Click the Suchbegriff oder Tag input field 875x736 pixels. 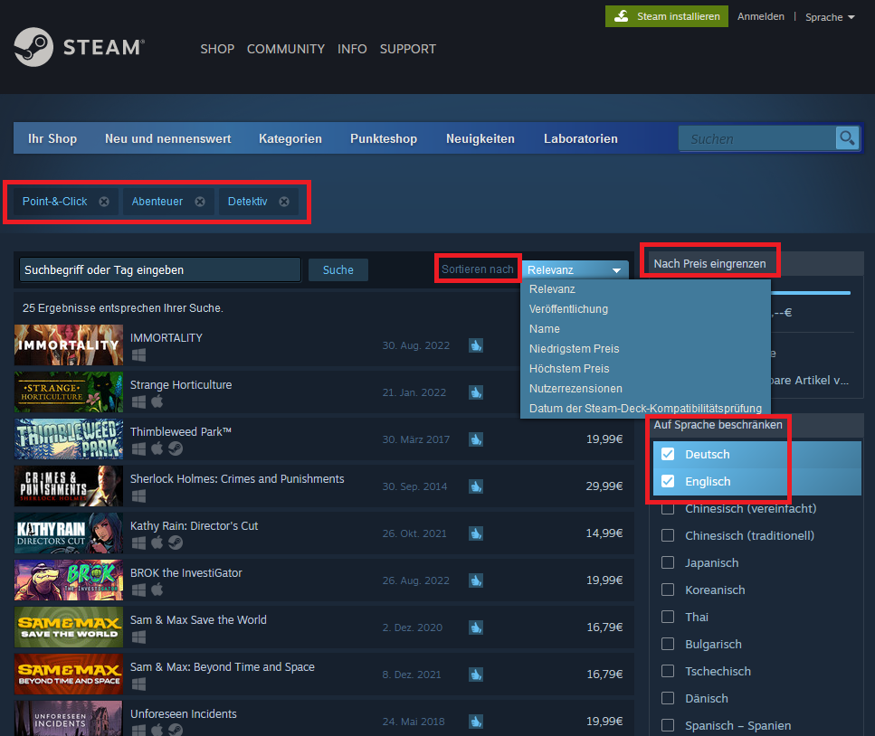[159, 269]
